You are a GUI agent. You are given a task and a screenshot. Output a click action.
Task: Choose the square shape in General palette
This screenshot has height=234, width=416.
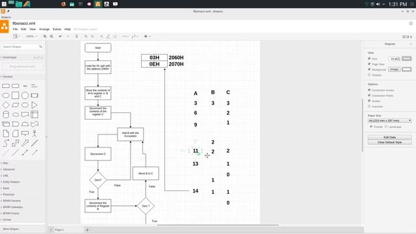16,96
